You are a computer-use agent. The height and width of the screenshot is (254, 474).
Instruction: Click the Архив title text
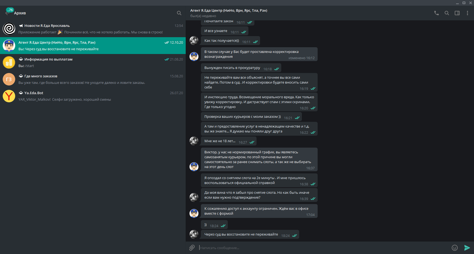coord(20,13)
